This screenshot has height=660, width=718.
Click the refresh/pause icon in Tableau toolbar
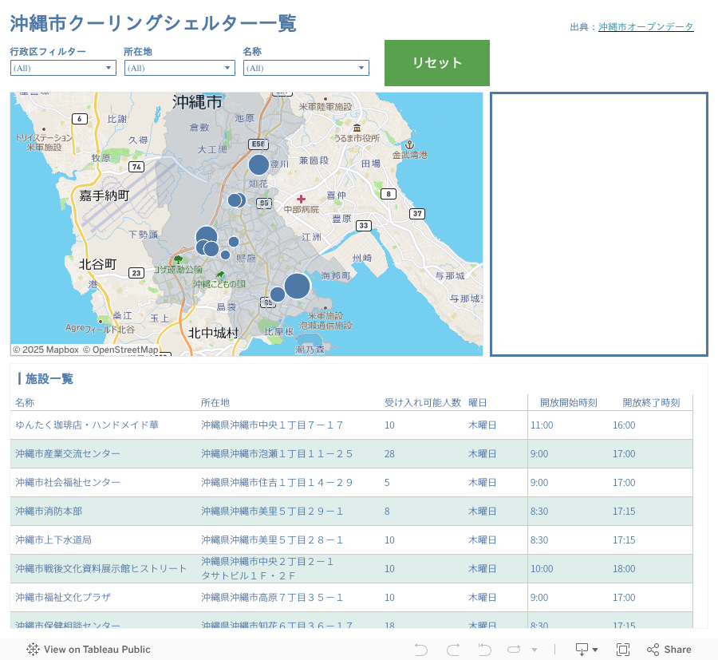pyautogui.click(x=515, y=649)
